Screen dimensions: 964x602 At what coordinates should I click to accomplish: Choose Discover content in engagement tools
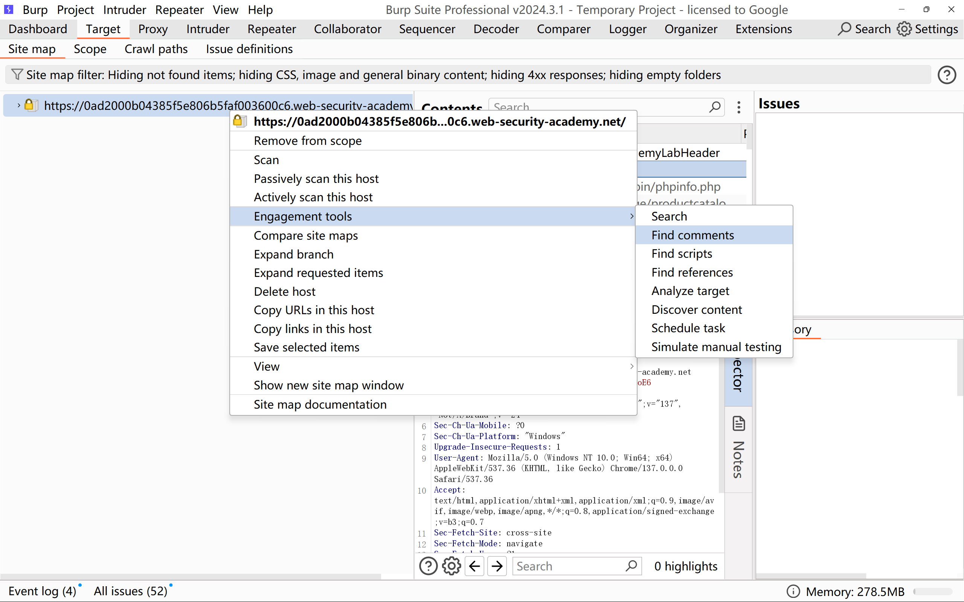pos(696,309)
